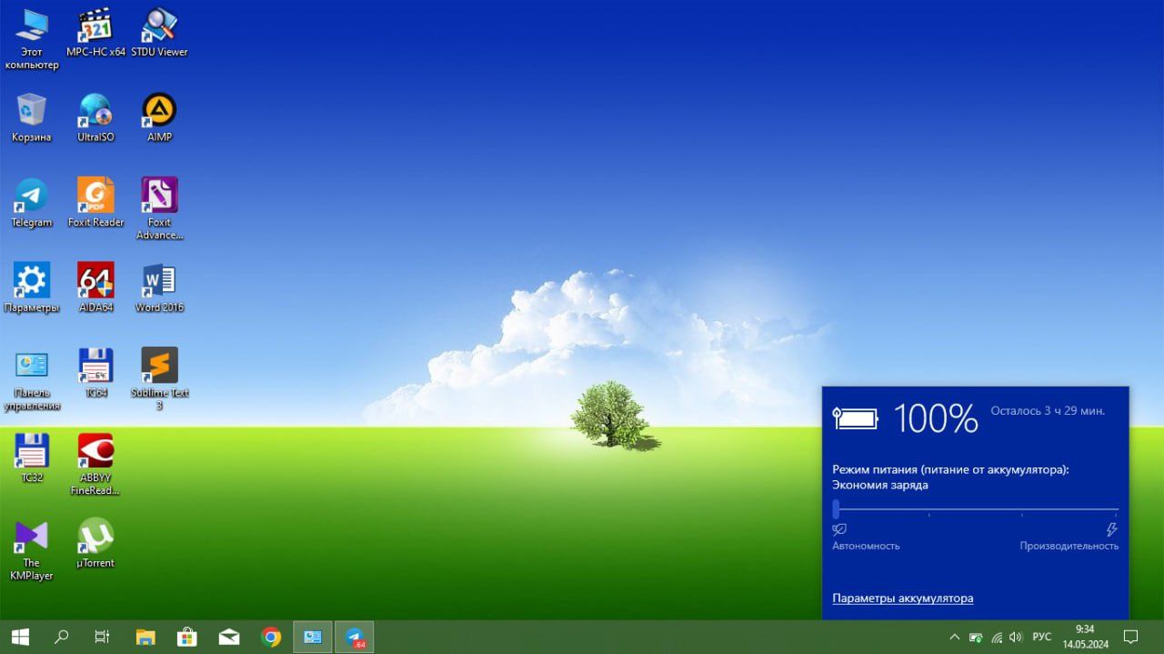The height and width of the screenshot is (654, 1164).
Task: Open the Windows Start menu
Action: [19, 637]
